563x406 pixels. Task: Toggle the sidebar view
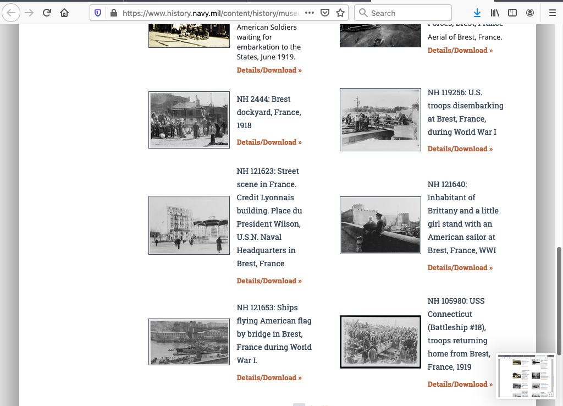[512, 13]
